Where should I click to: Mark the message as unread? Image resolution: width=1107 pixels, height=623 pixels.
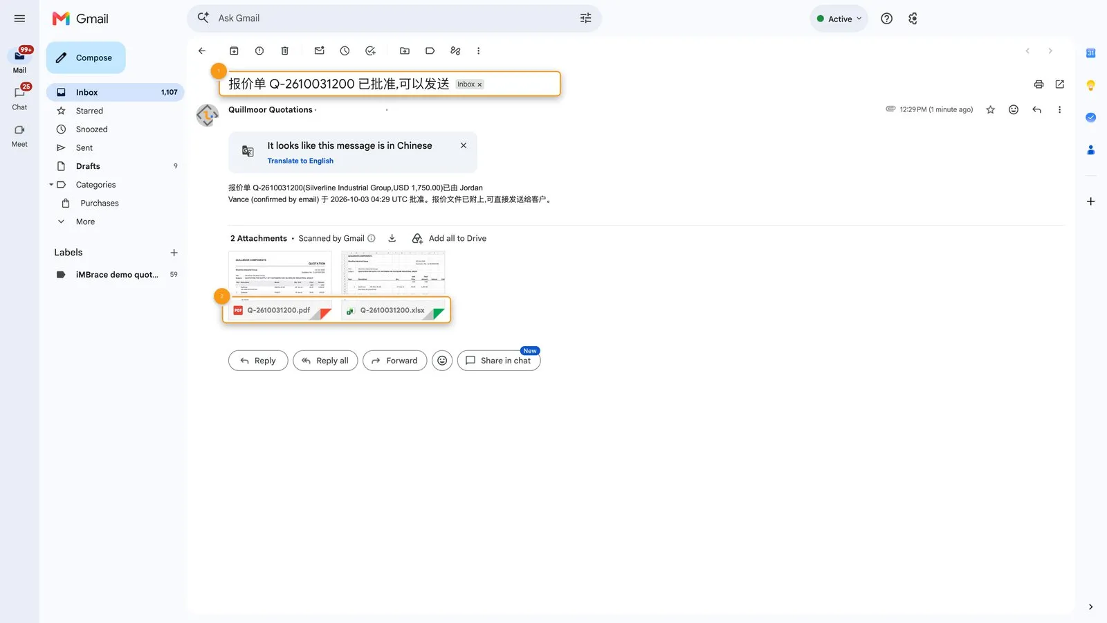click(x=320, y=51)
